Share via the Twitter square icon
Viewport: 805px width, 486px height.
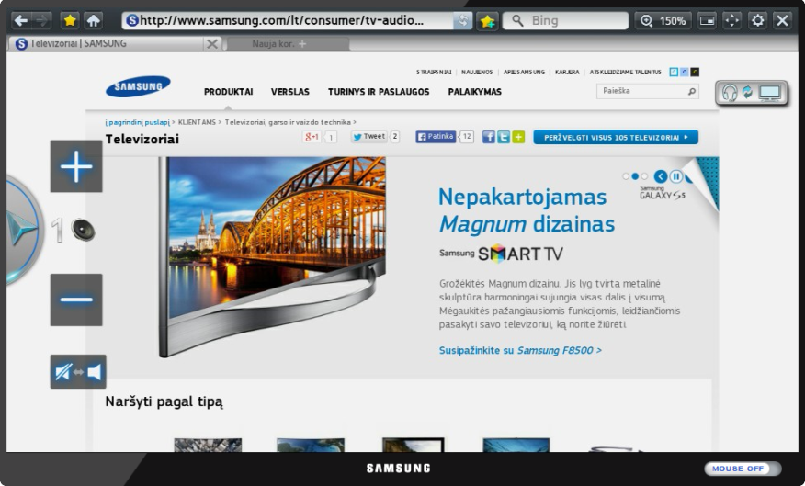(504, 137)
